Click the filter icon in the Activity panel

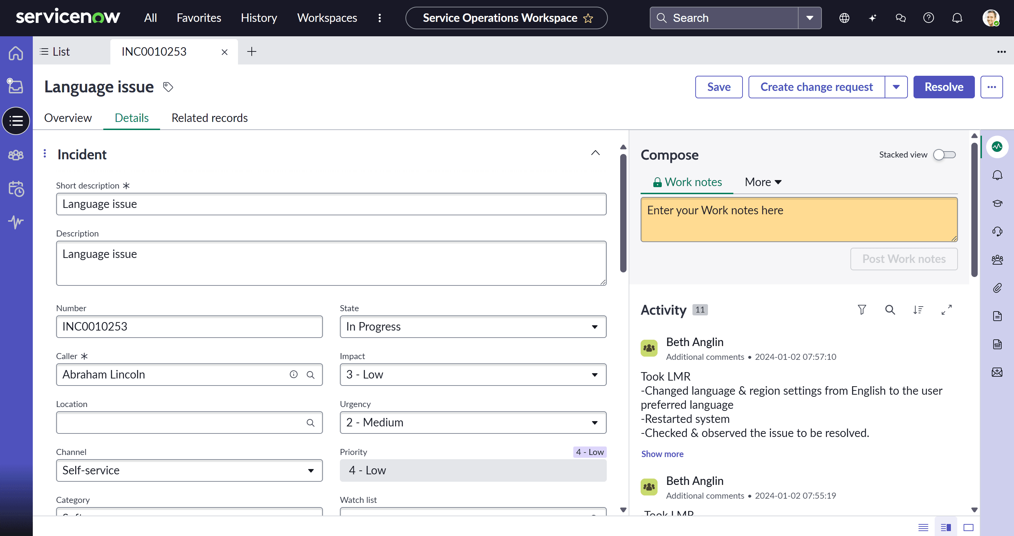coord(862,310)
